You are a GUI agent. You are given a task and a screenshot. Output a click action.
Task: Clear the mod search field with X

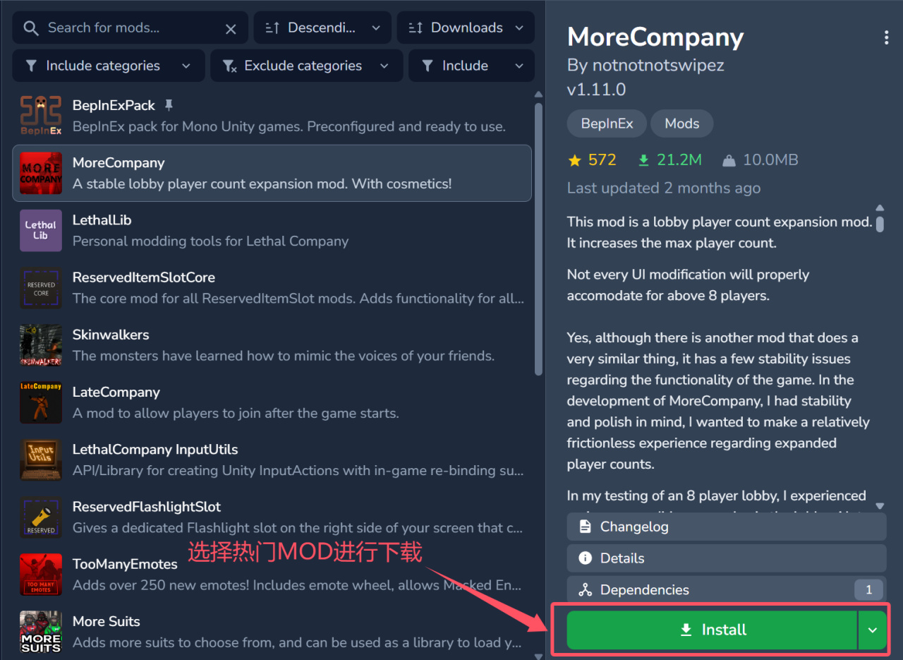pyautogui.click(x=231, y=29)
